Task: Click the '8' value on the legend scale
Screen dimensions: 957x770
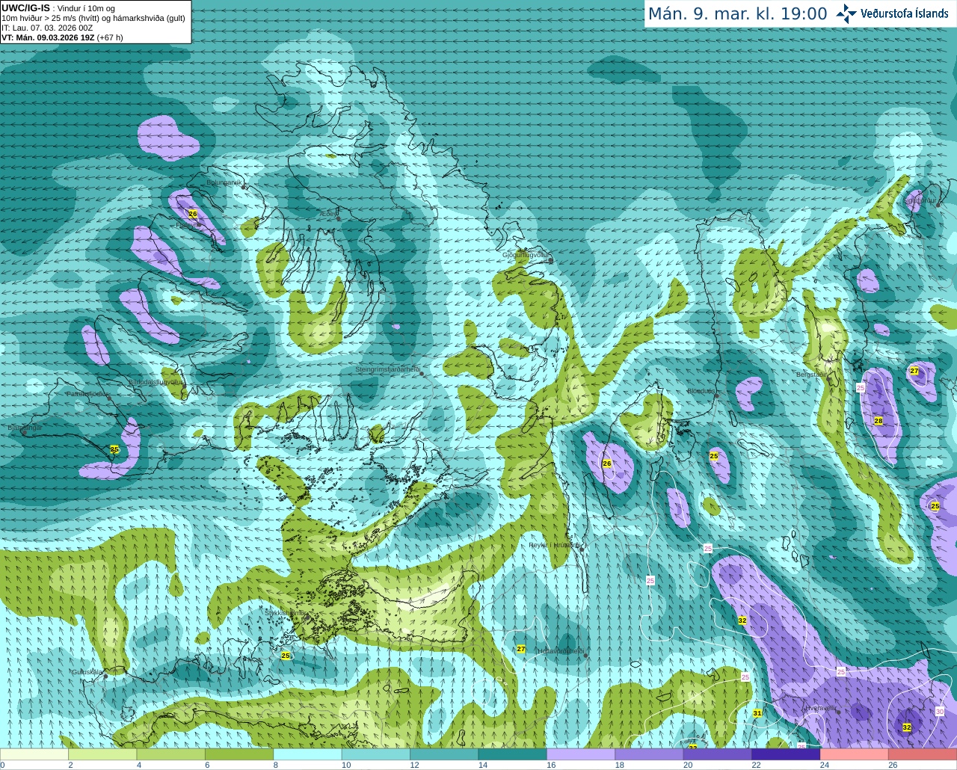Action: pyautogui.click(x=276, y=765)
